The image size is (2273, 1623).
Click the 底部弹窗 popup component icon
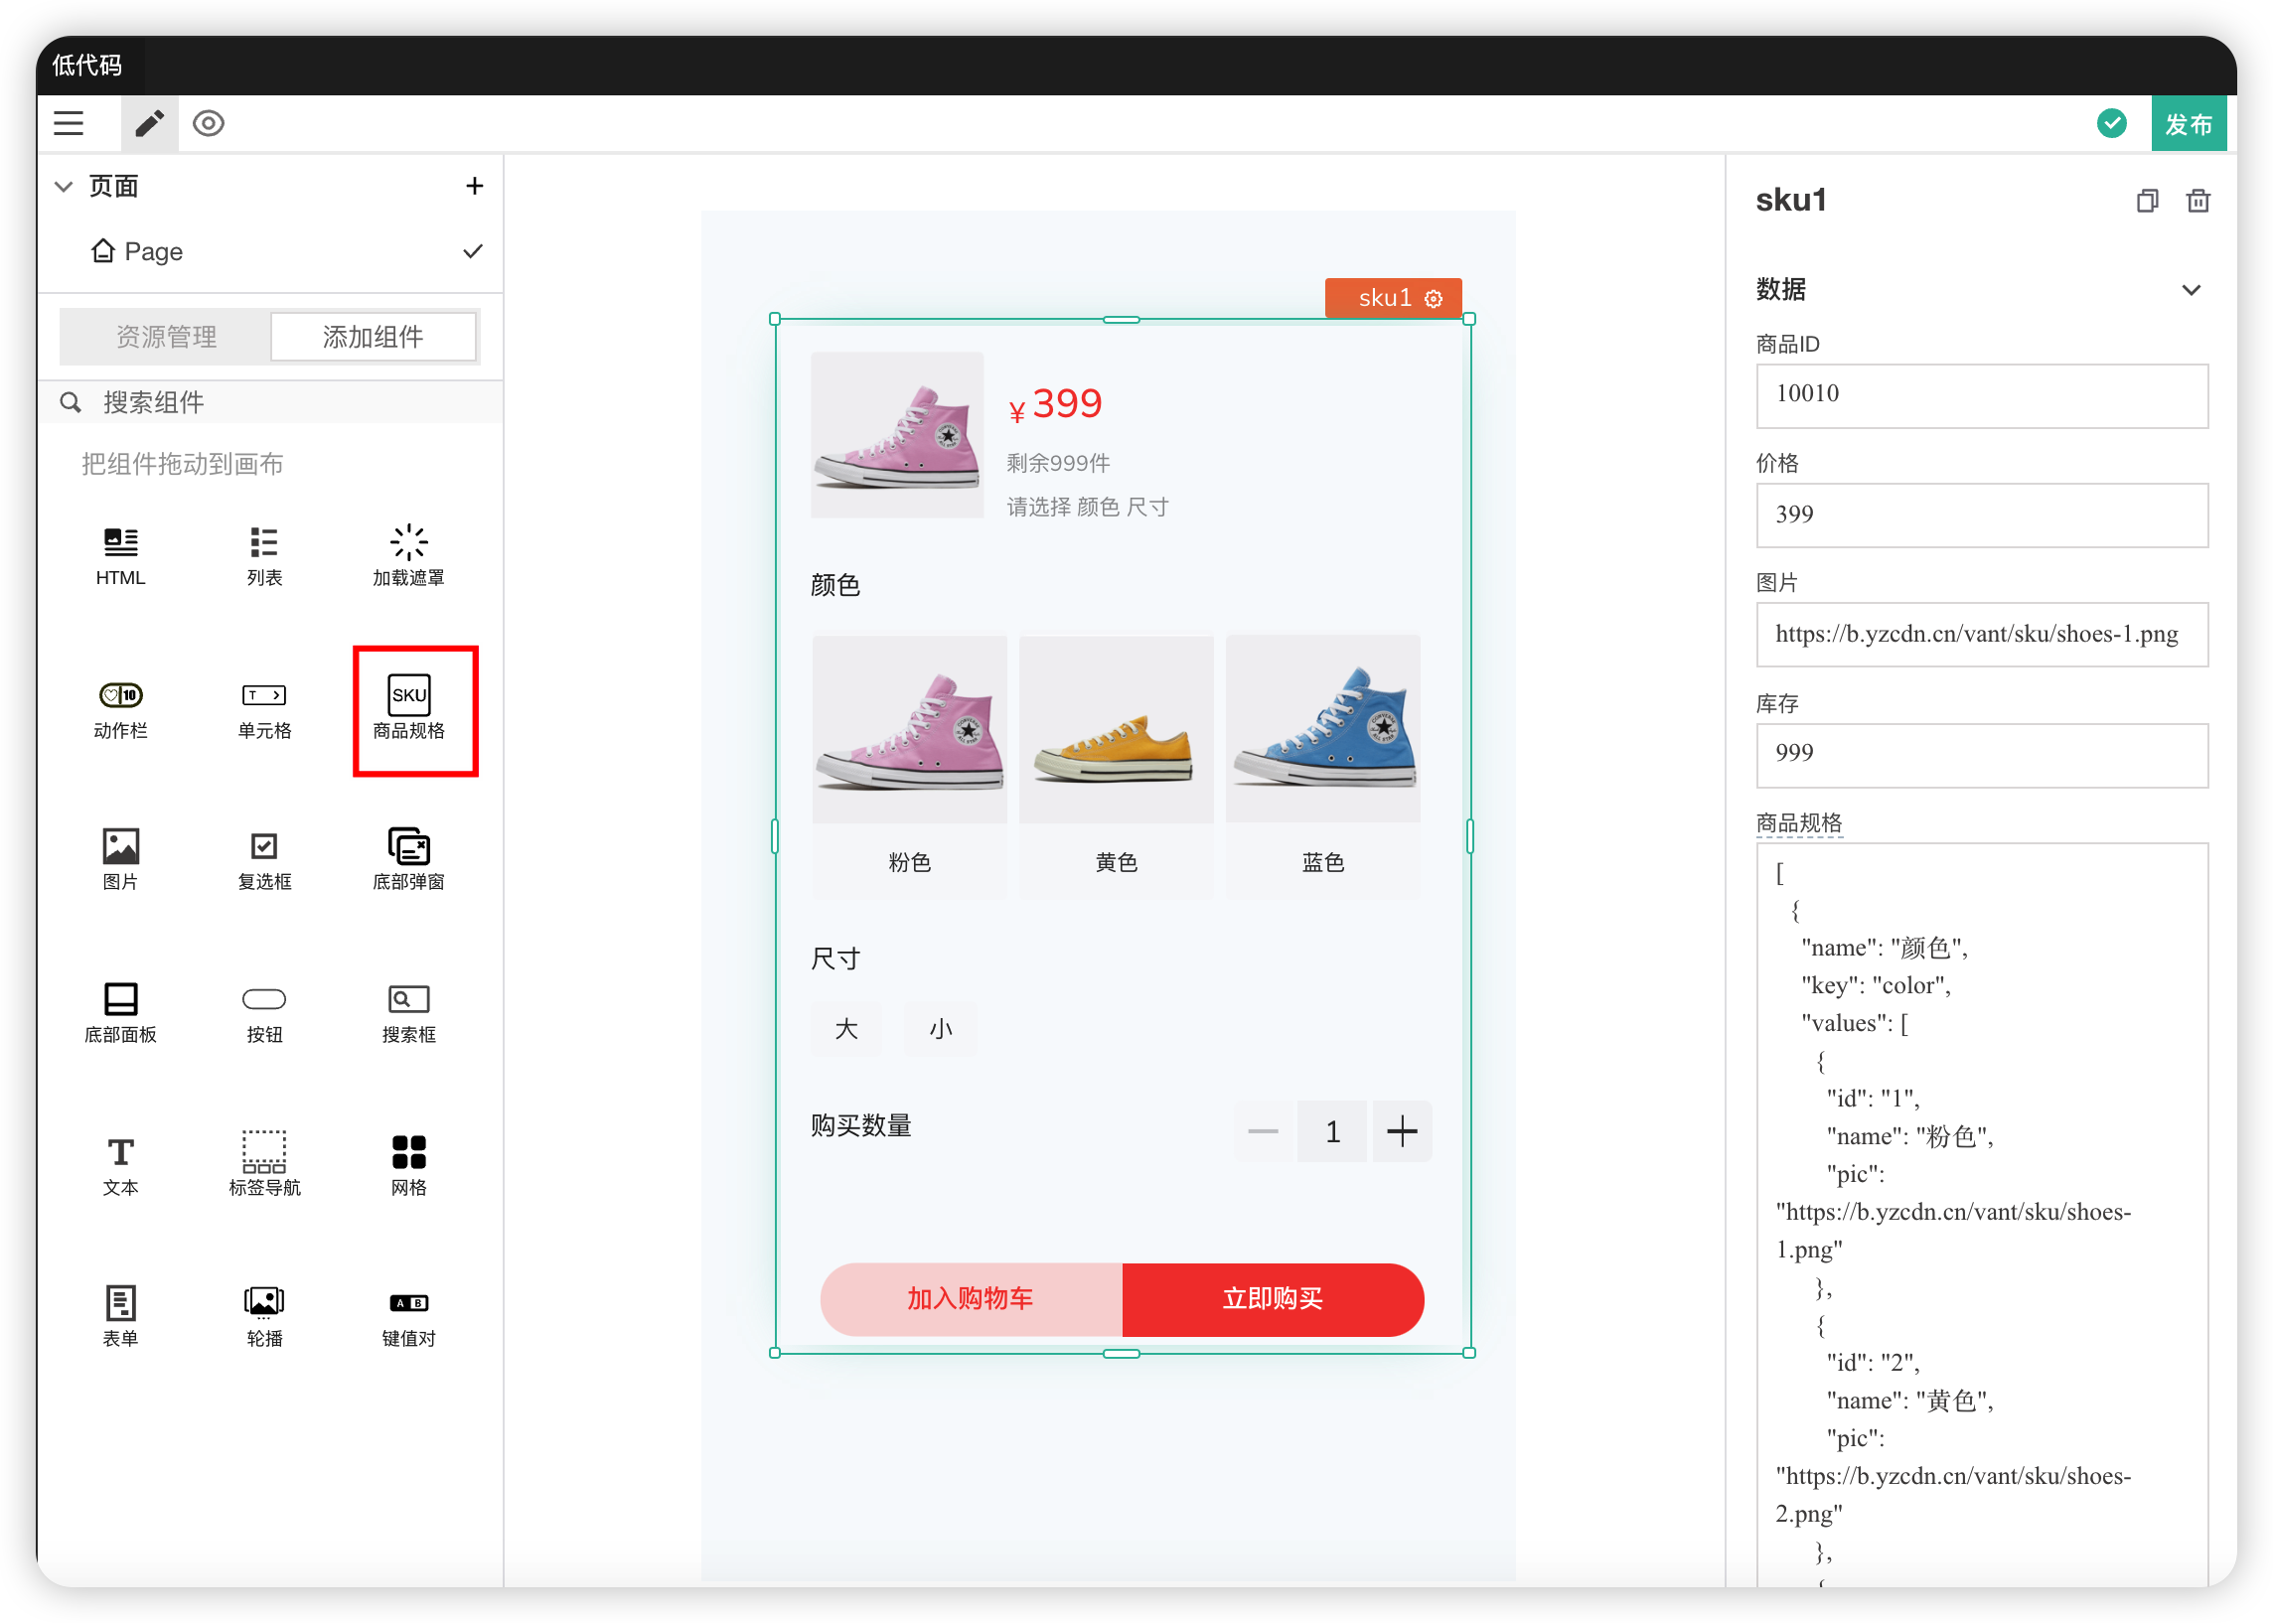[x=409, y=858]
